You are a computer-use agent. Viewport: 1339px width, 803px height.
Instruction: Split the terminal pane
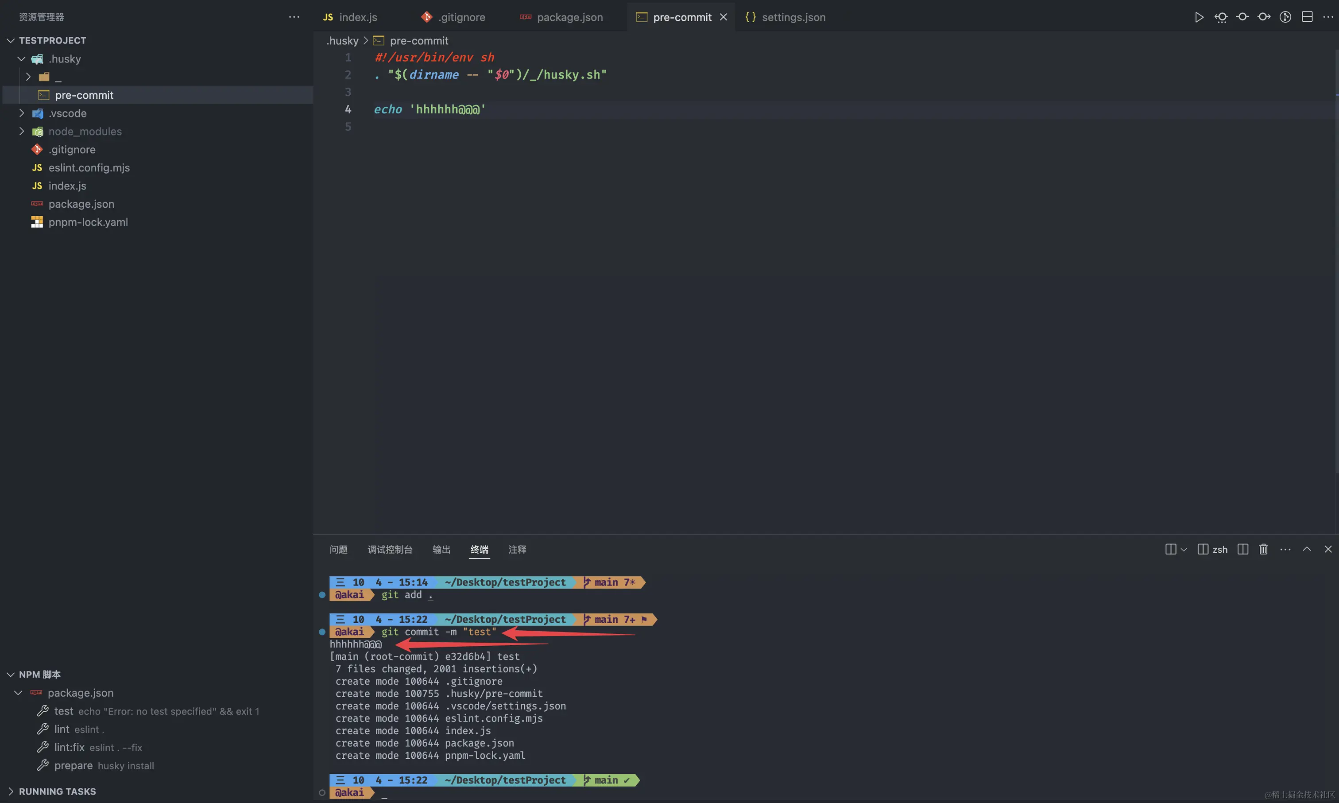click(x=1243, y=549)
